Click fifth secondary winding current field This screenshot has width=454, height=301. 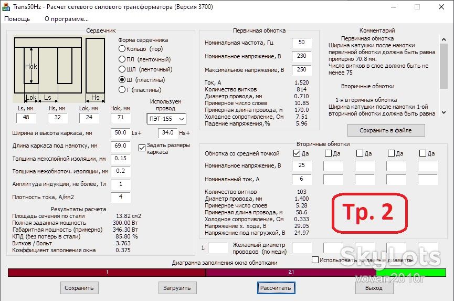[x=428, y=179]
